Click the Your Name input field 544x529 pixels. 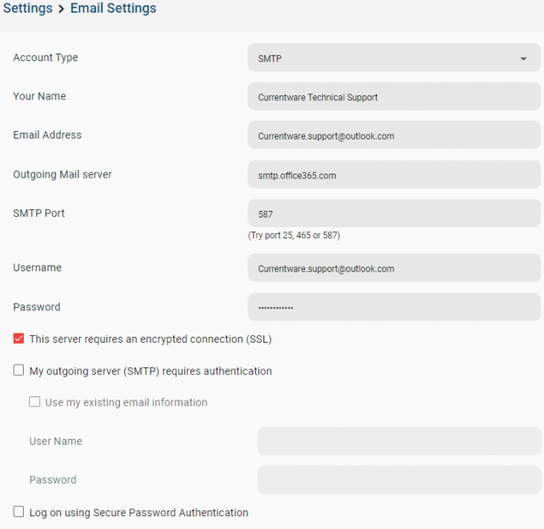(394, 96)
